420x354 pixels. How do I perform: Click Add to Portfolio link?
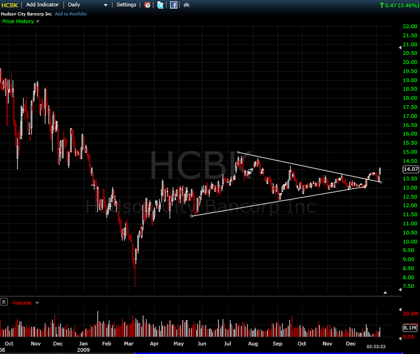point(71,14)
